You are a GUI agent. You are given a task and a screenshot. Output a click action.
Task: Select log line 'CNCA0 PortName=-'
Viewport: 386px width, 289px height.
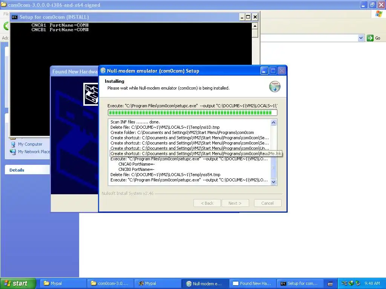[x=136, y=164]
